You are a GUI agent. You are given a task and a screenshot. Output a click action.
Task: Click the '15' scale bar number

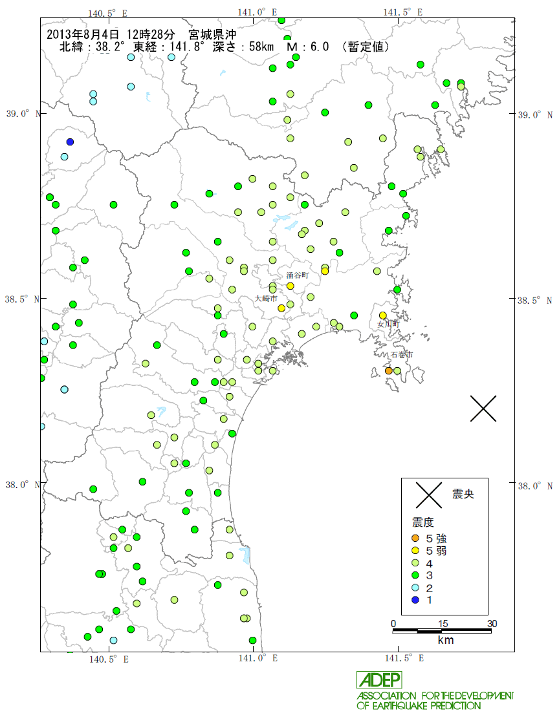coord(443,623)
